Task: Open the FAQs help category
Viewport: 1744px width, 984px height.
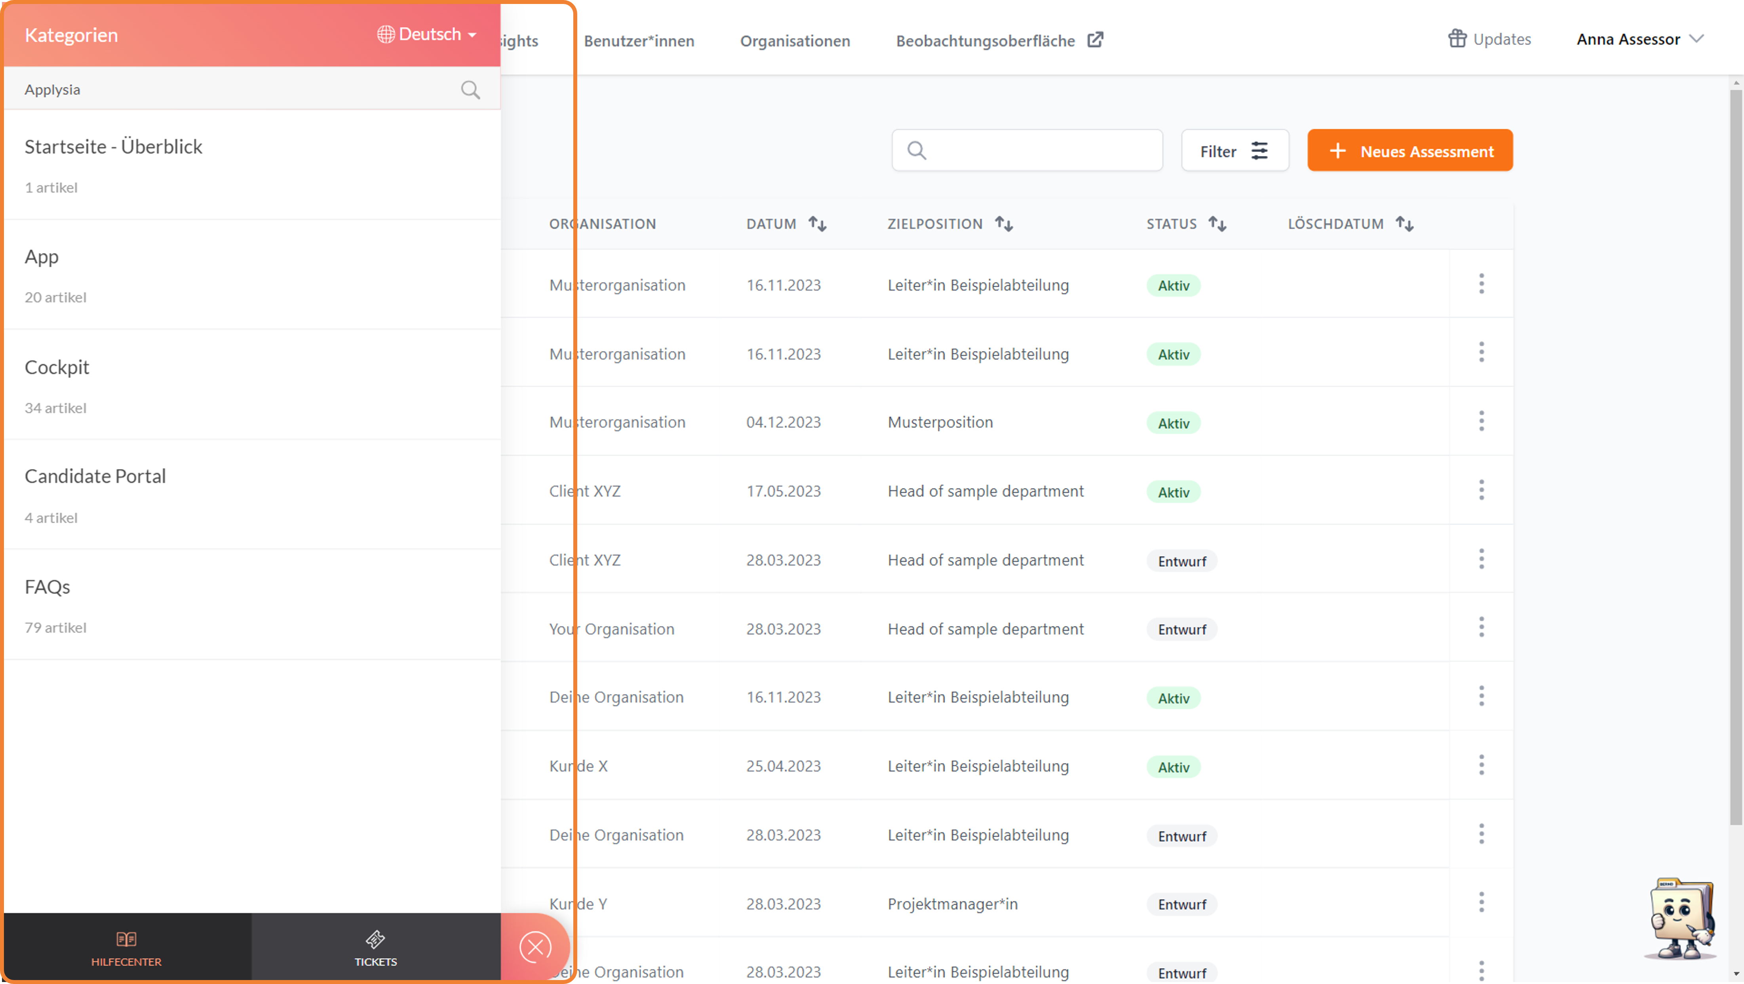Action: (252, 605)
